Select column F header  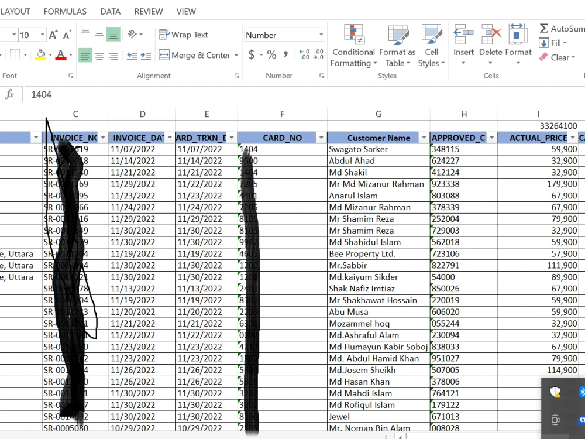click(x=282, y=114)
